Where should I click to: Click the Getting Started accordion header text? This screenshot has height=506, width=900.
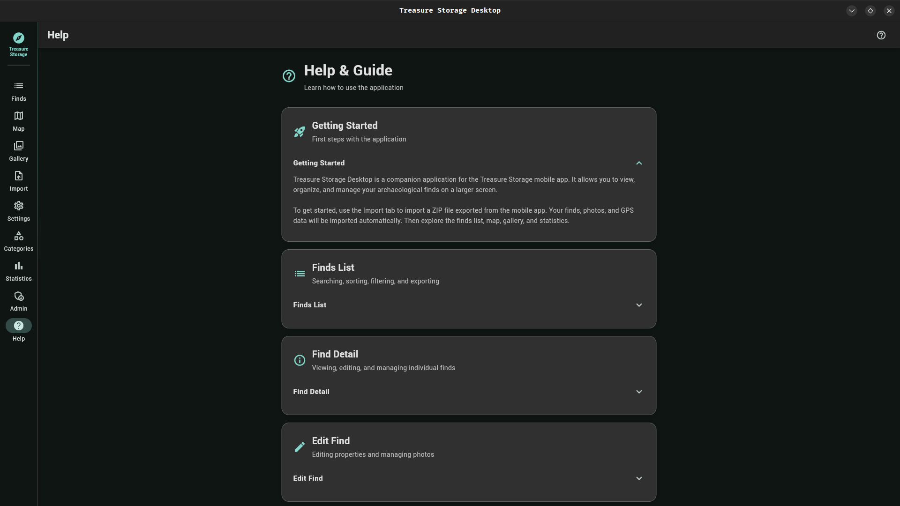tap(319, 163)
